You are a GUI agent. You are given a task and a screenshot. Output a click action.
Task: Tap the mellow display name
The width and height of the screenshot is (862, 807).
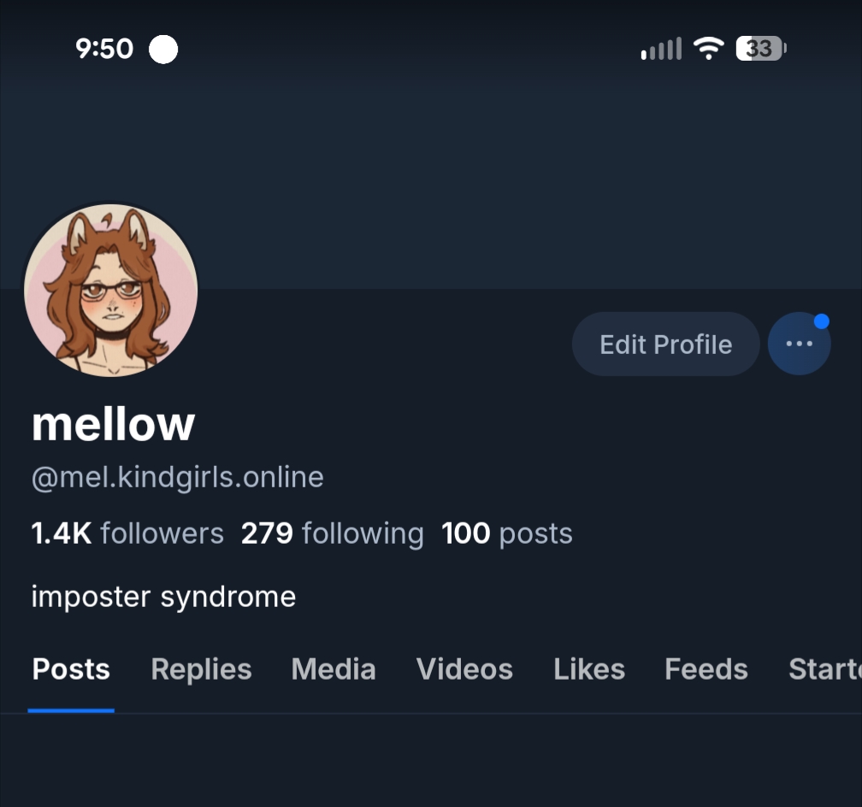pyautogui.click(x=113, y=424)
